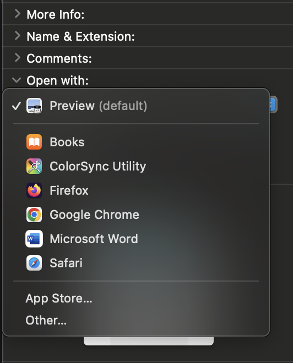
Task: Click the light gray button below the menu
Action: [x=149, y=341]
